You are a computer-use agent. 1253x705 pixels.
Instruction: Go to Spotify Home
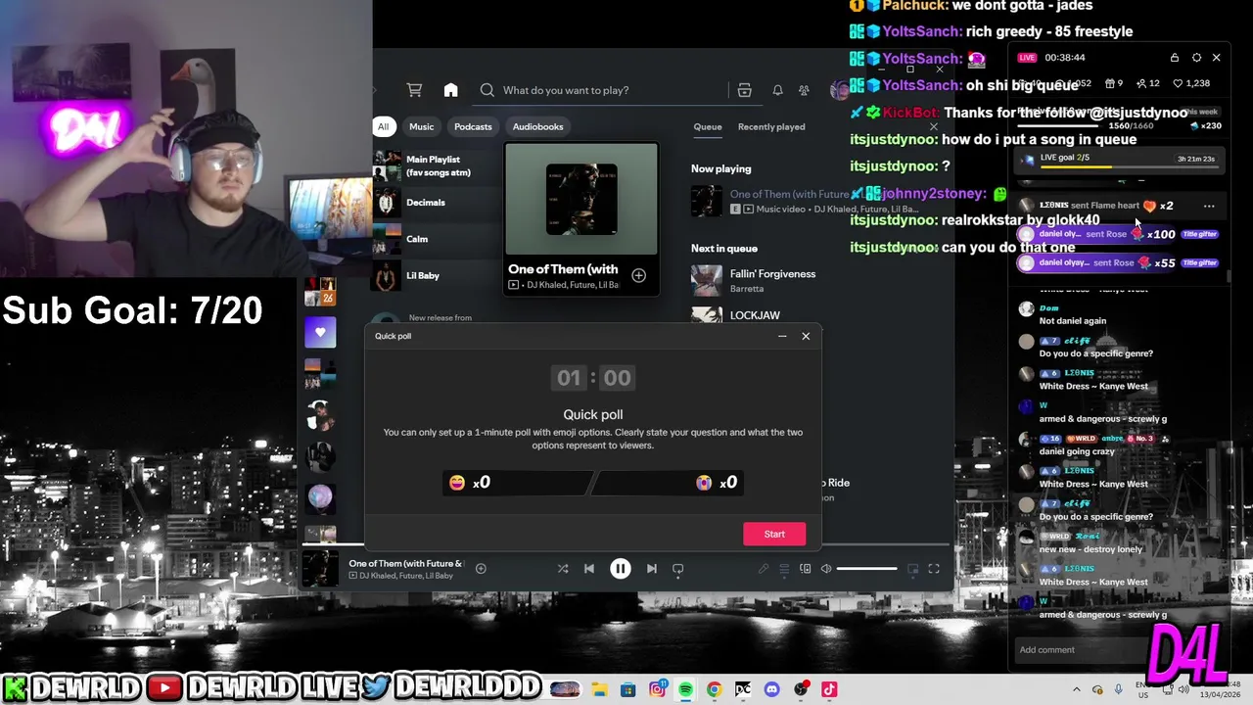[x=450, y=90]
